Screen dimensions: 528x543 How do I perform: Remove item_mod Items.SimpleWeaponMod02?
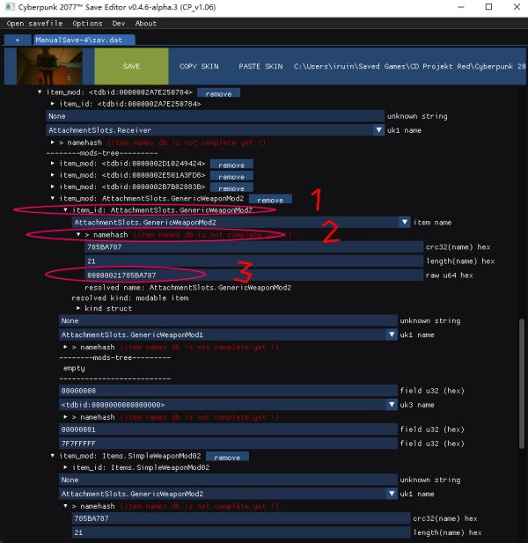[x=227, y=458]
